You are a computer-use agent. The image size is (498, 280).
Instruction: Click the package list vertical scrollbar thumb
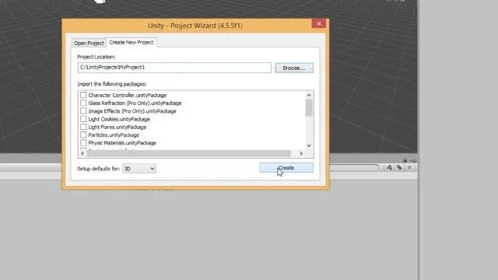309,107
